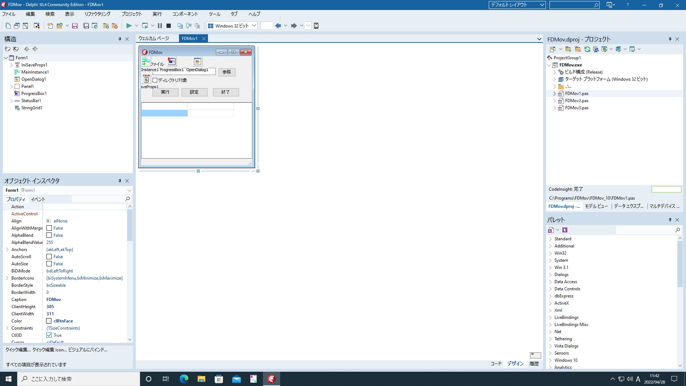Click Refresh icon in project panel toolbar
Viewport: 686px width, 386px height.
(x=587, y=49)
